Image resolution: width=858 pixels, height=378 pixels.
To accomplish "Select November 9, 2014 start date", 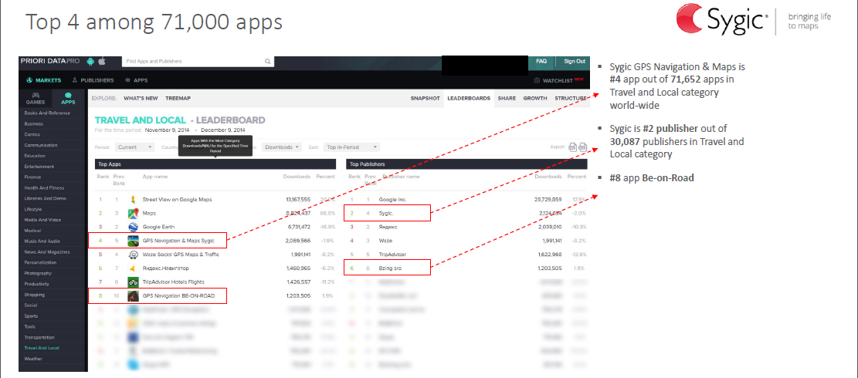I will click(166, 130).
